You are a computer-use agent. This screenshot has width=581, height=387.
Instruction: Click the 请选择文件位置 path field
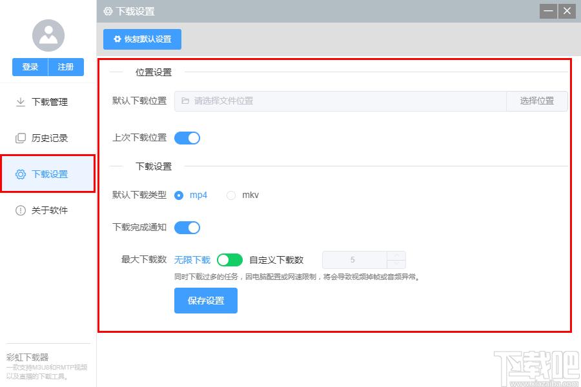[340, 101]
